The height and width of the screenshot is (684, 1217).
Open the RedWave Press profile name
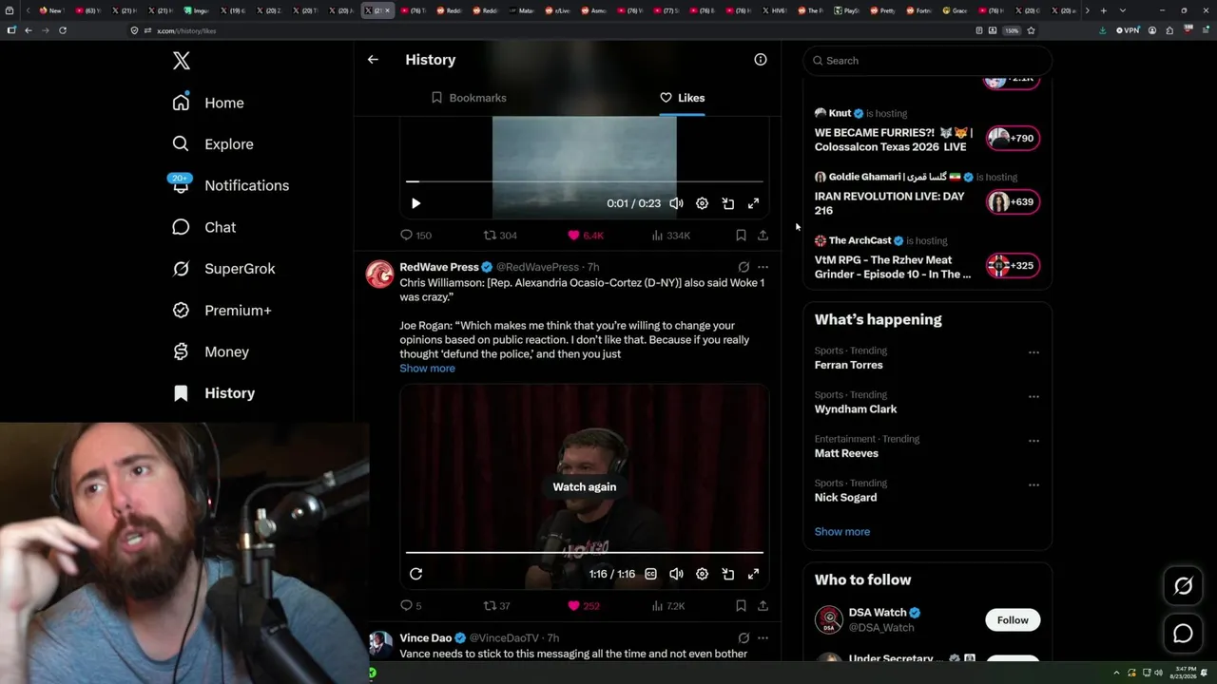(x=438, y=267)
